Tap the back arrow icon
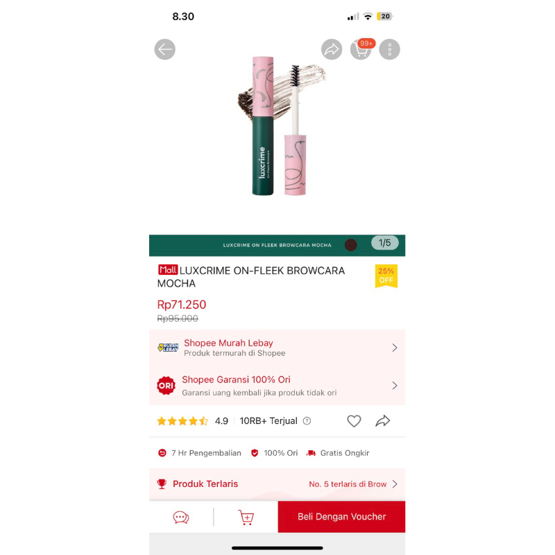 (164, 49)
